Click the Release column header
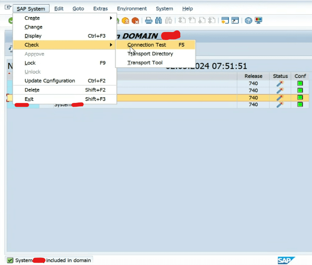This screenshot has height=265, width=312. tap(253, 76)
